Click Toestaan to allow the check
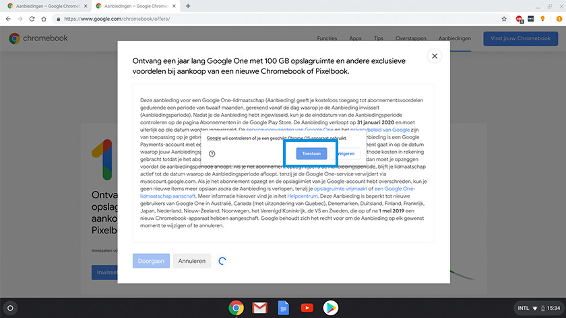Image resolution: width=566 pixels, height=318 pixels. [x=311, y=153]
